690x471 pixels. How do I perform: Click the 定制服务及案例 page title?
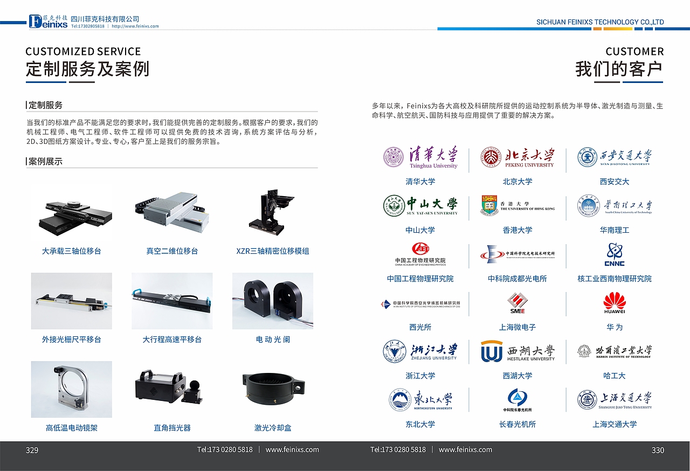[87, 69]
